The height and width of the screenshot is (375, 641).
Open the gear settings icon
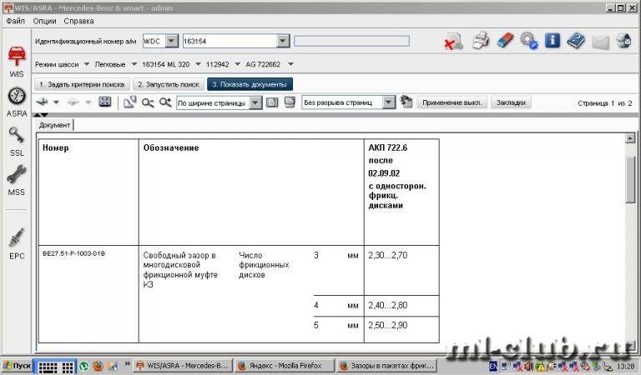(x=529, y=41)
